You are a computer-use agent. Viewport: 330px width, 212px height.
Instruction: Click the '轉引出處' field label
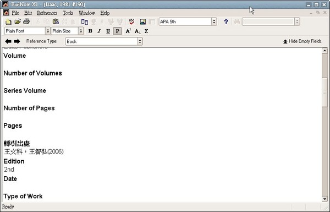click(17, 144)
